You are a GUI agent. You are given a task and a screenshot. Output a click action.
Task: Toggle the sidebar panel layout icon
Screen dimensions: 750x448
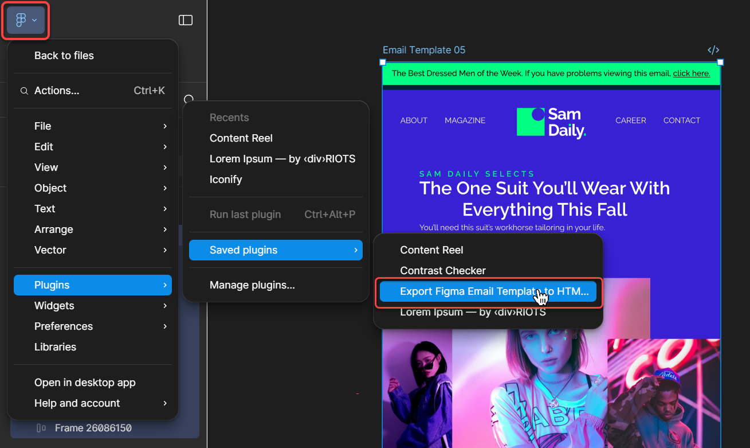coord(185,20)
